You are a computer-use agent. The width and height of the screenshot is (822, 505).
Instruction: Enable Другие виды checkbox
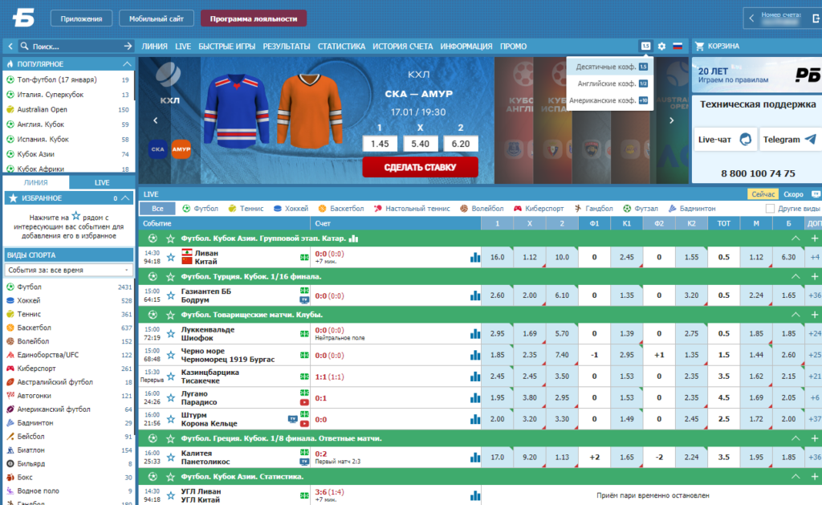click(x=770, y=209)
